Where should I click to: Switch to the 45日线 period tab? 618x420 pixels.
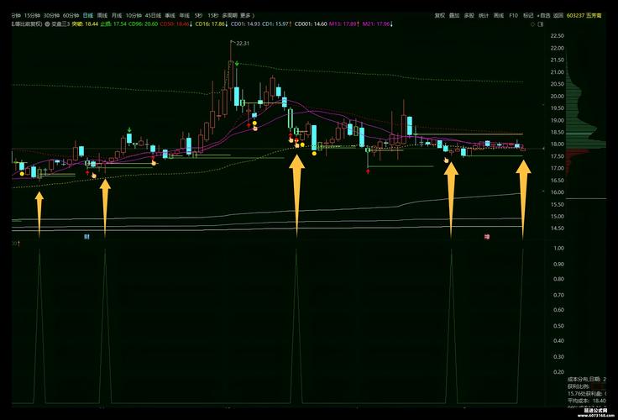coord(154,15)
